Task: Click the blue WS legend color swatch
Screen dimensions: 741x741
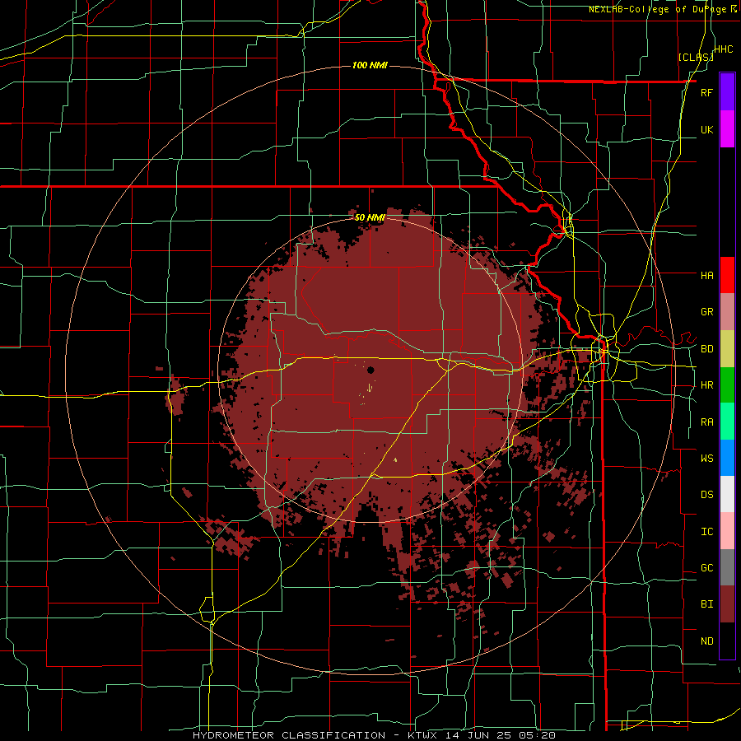Action: (727, 458)
